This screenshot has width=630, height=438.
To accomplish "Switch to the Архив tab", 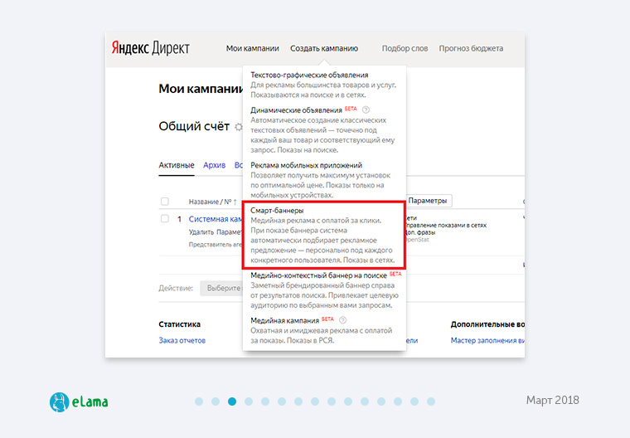I will point(214,165).
